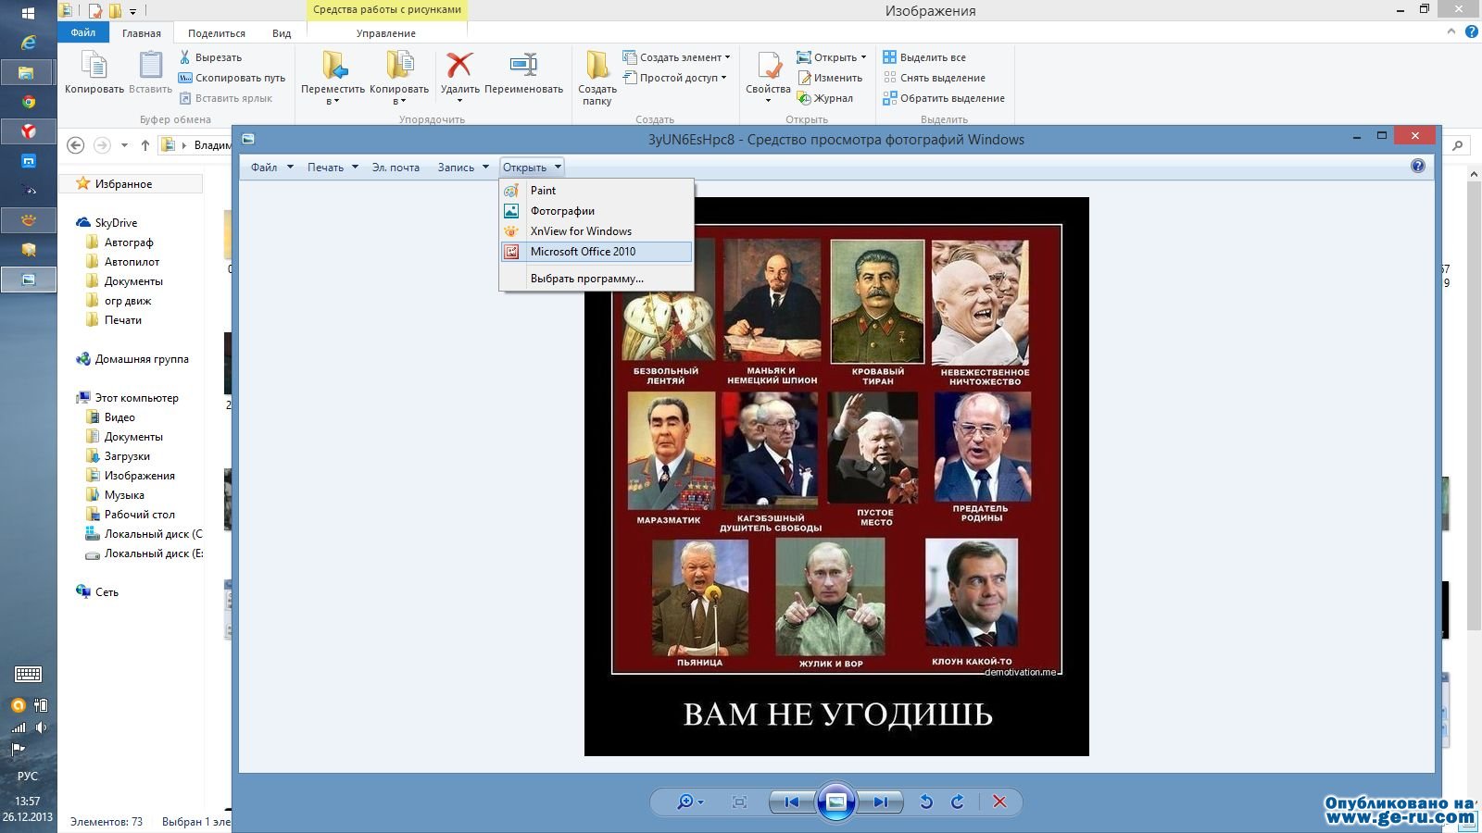This screenshot has height=833, width=1482.
Task: Click the Изменить command
Action: (x=830, y=78)
